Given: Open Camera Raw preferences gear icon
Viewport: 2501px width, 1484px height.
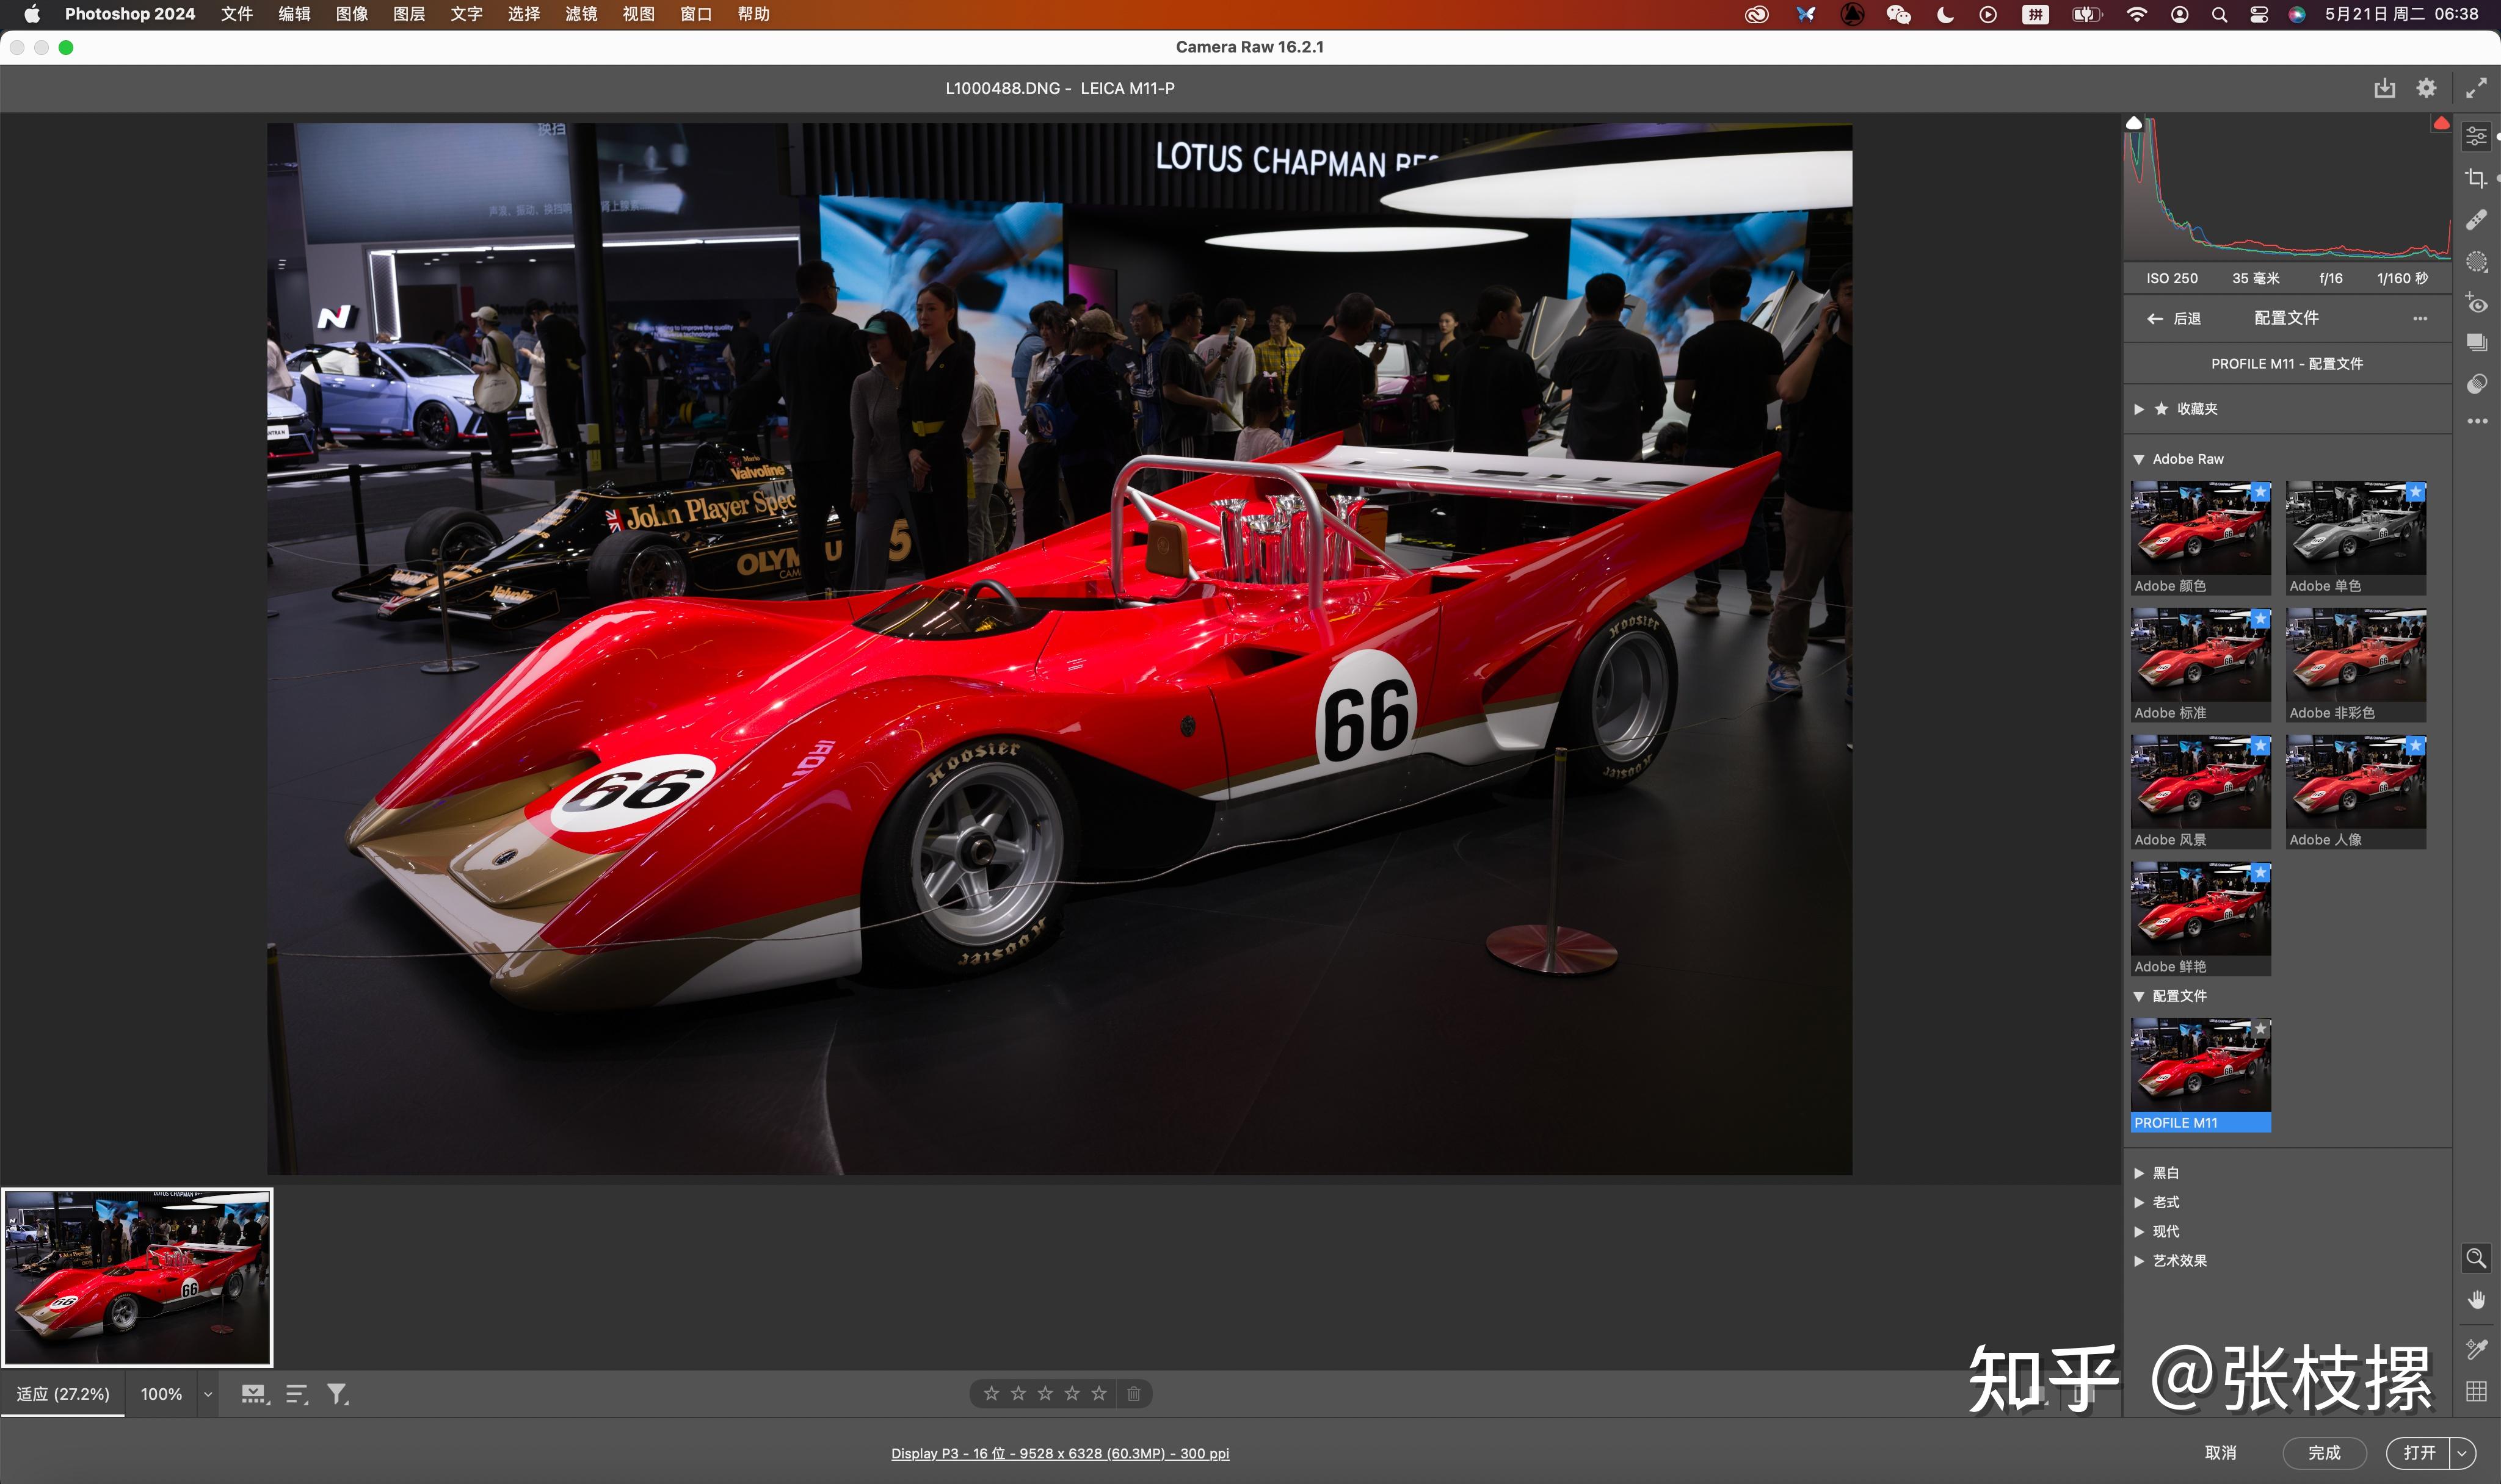Looking at the screenshot, I should pyautogui.click(x=2426, y=88).
